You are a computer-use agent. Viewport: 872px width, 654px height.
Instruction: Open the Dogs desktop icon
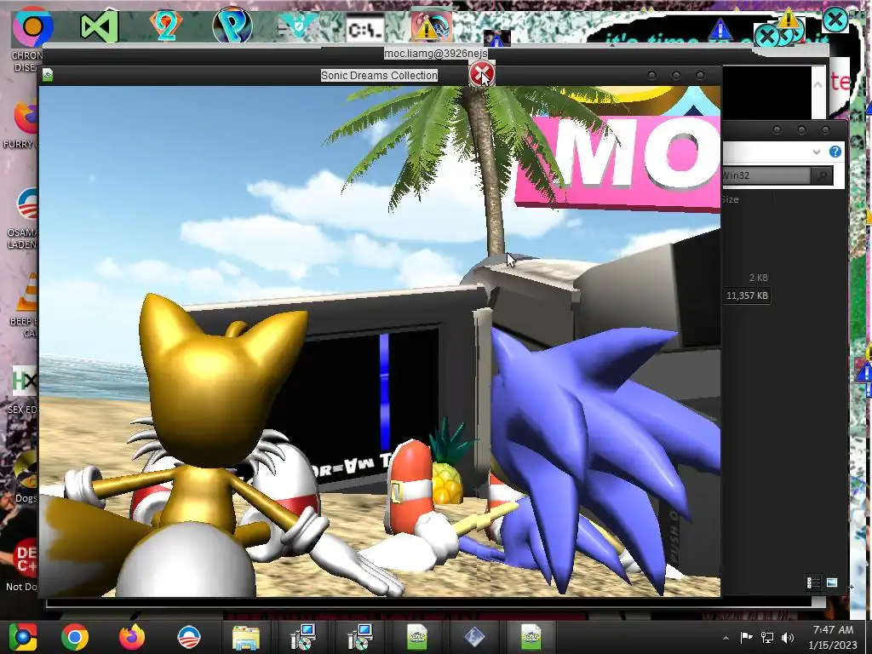[x=26, y=469]
